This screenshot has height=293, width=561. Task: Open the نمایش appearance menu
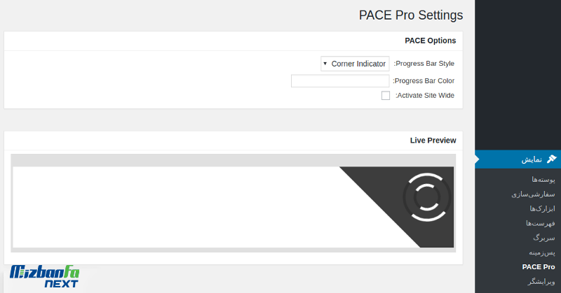(x=518, y=159)
